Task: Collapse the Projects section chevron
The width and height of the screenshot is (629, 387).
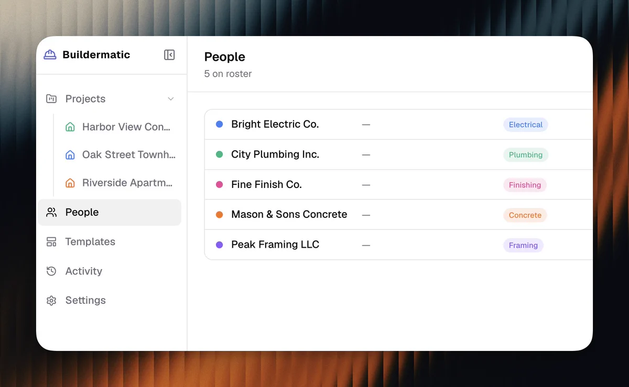Action: pos(170,99)
